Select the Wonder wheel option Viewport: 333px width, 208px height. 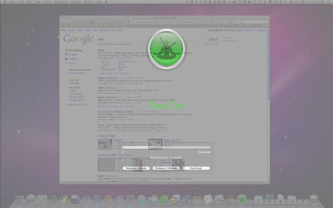coord(76,100)
